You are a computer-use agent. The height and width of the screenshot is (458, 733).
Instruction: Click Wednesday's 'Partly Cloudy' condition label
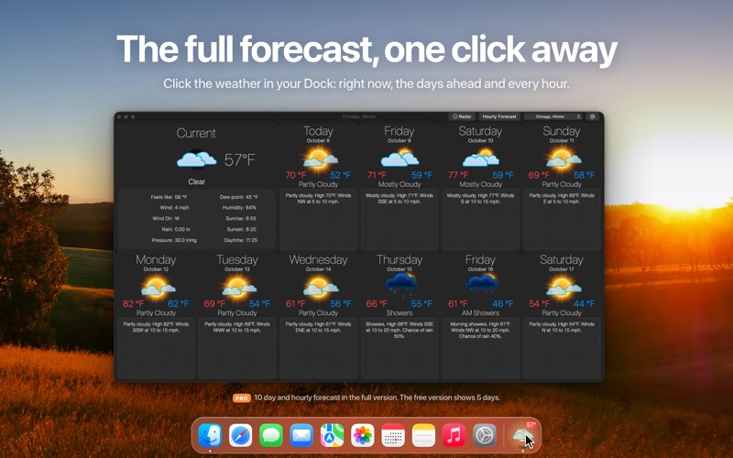click(318, 313)
